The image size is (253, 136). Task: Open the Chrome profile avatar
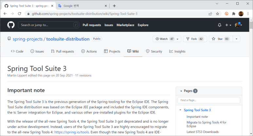pyautogui.click(x=241, y=14)
